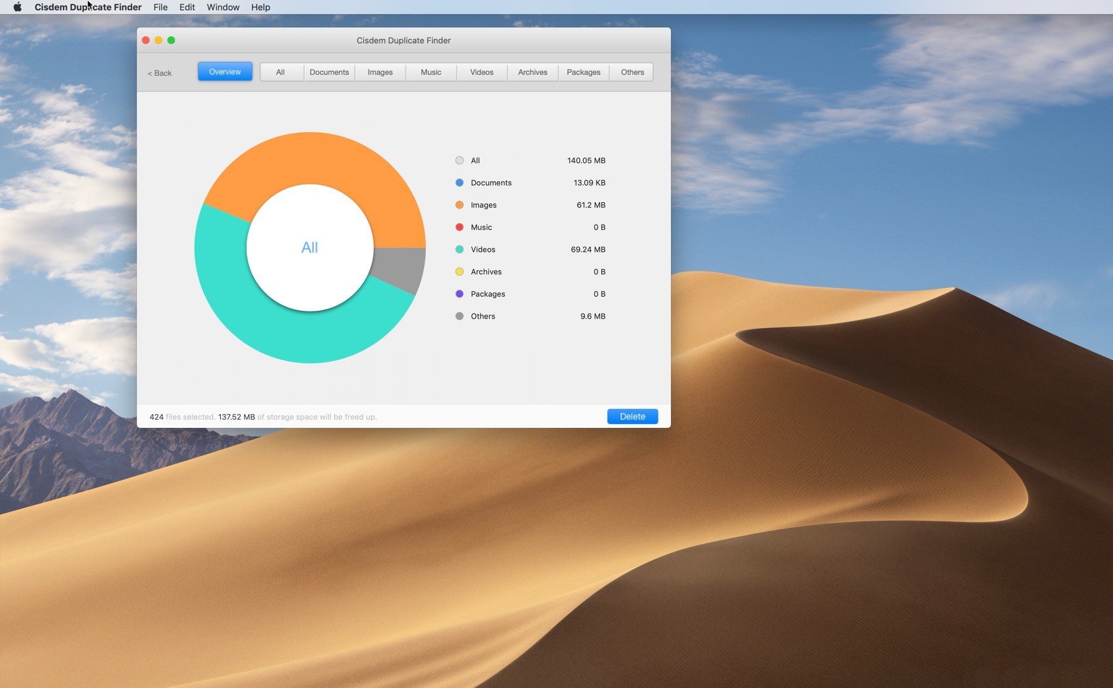The image size is (1113, 688).
Task: Click the red Music legend dot
Action: [x=459, y=227]
